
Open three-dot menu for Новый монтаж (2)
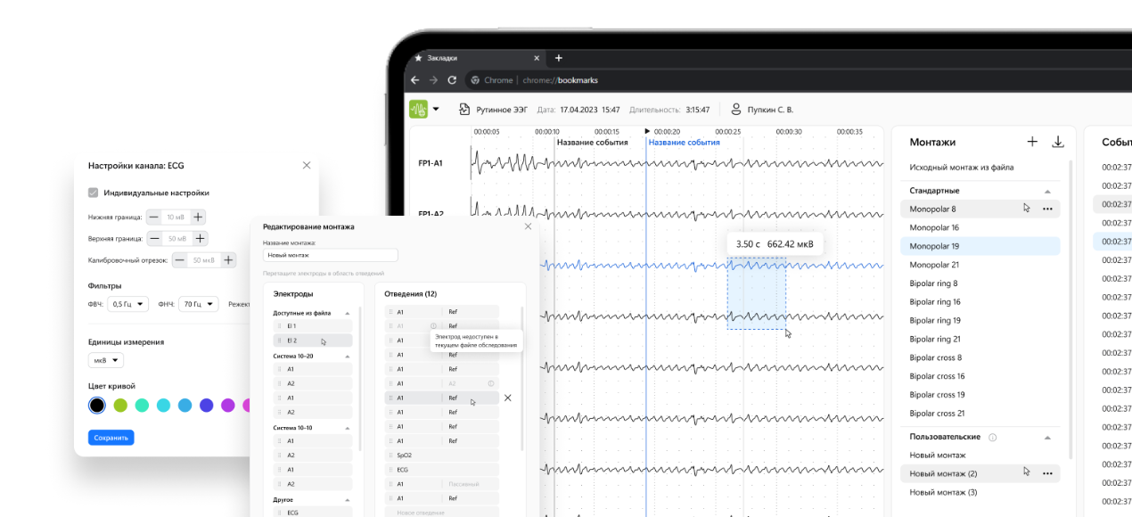1047,473
